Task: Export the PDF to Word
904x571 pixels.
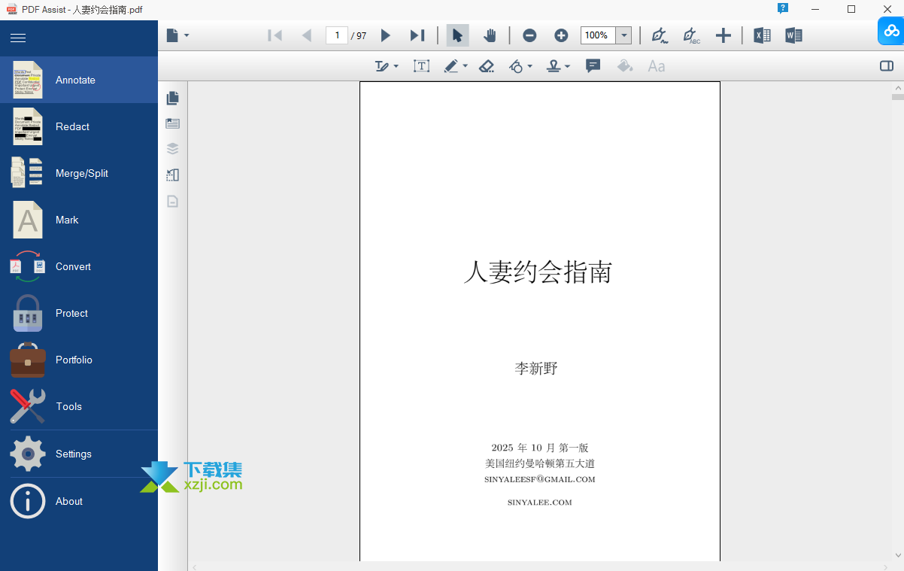Action: [x=793, y=35]
